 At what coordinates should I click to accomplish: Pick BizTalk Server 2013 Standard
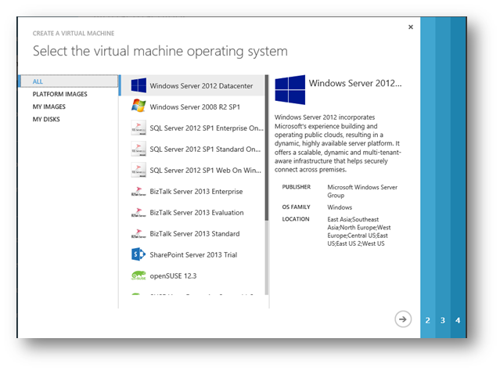195,233
